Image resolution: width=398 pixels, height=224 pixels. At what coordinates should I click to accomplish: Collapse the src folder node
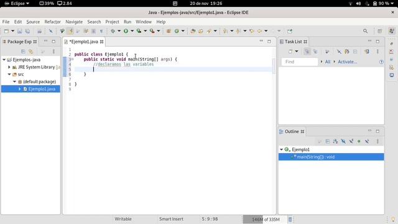[9, 75]
